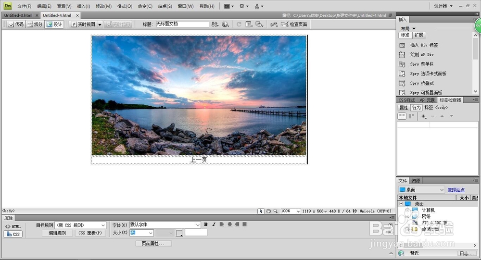Click the 页面属性... button
Screen dimensions: 481x260
pos(153,244)
